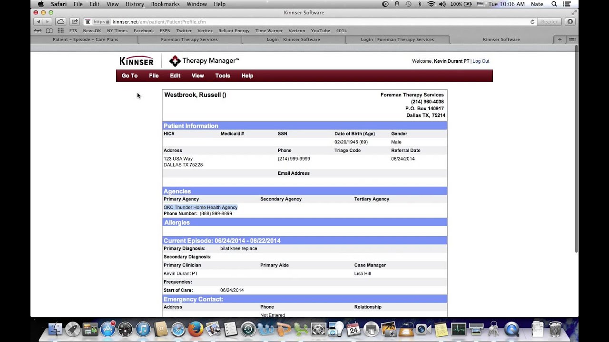Go forward with Safari's forward arrow
The image size is (609, 342).
coord(47,22)
